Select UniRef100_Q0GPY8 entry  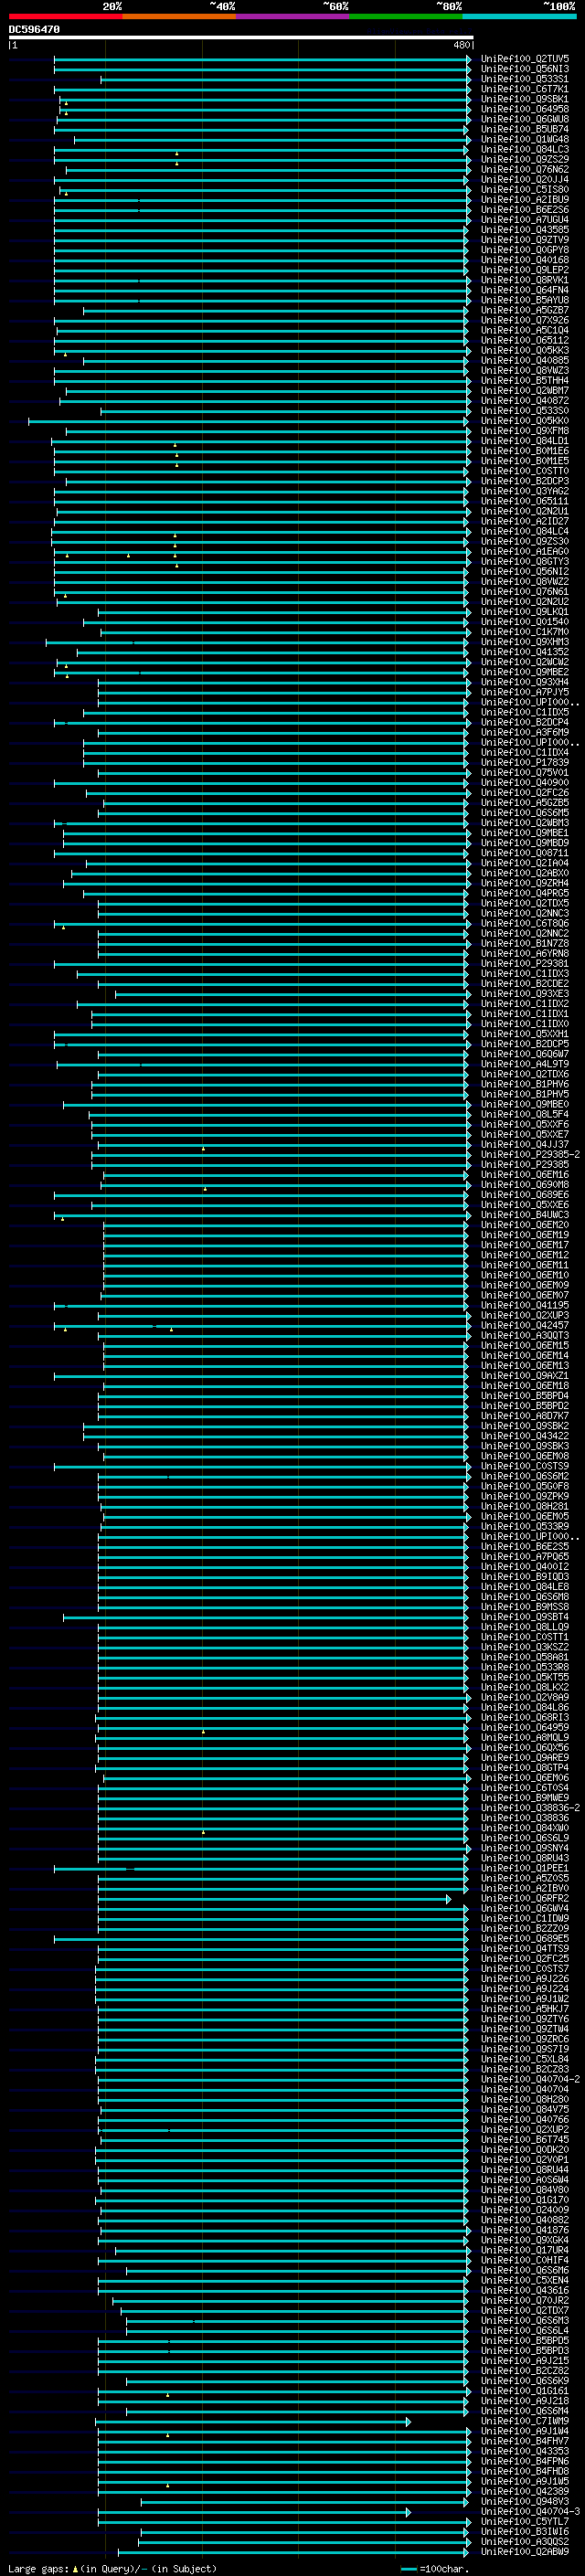click(524, 250)
